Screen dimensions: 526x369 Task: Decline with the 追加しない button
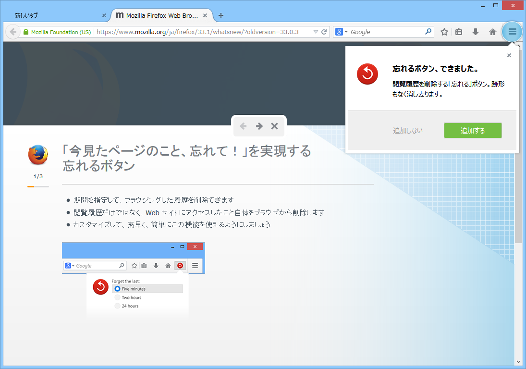(x=408, y=130)
